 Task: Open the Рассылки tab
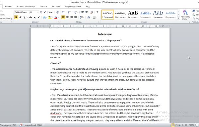(56, 7)
